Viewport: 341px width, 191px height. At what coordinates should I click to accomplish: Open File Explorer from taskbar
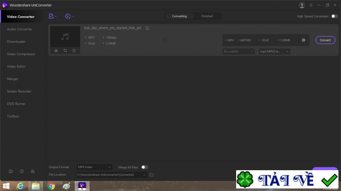[x=36, y=186]
